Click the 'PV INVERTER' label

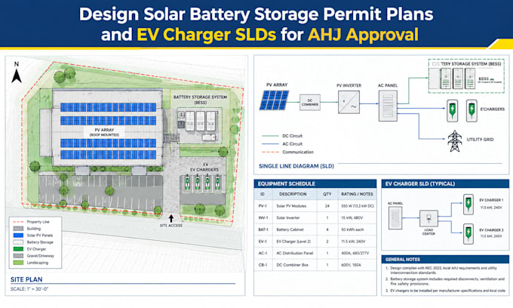[349, 85]
